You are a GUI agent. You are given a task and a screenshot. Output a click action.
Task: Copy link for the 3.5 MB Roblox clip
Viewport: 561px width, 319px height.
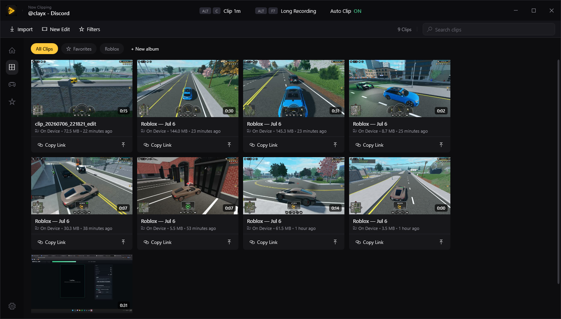369,242
